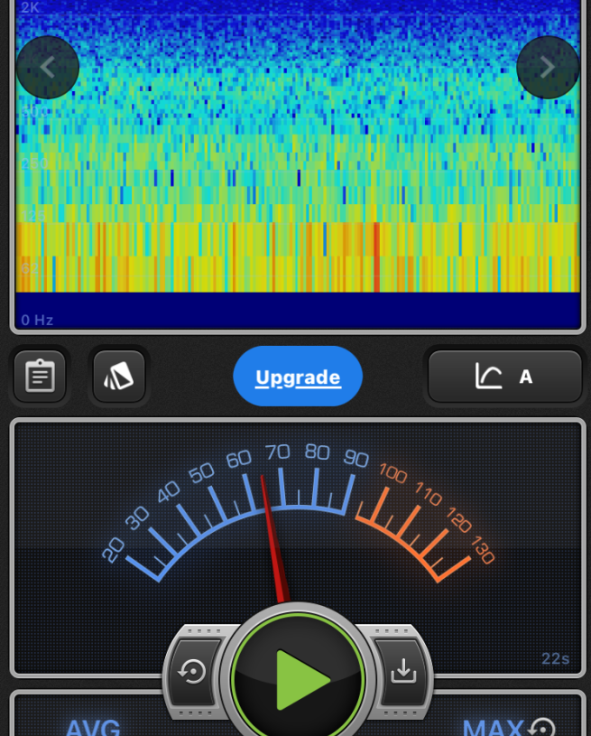591x736 pixels.
Task: Go to next graph with right arrow
Action: tap(548, 67)
